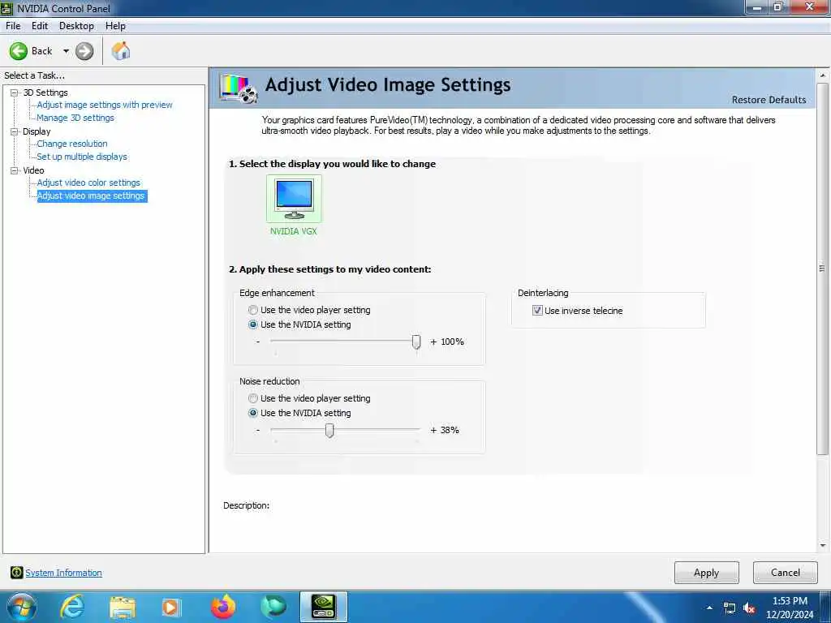Open the Edit menu

[40, 25]
